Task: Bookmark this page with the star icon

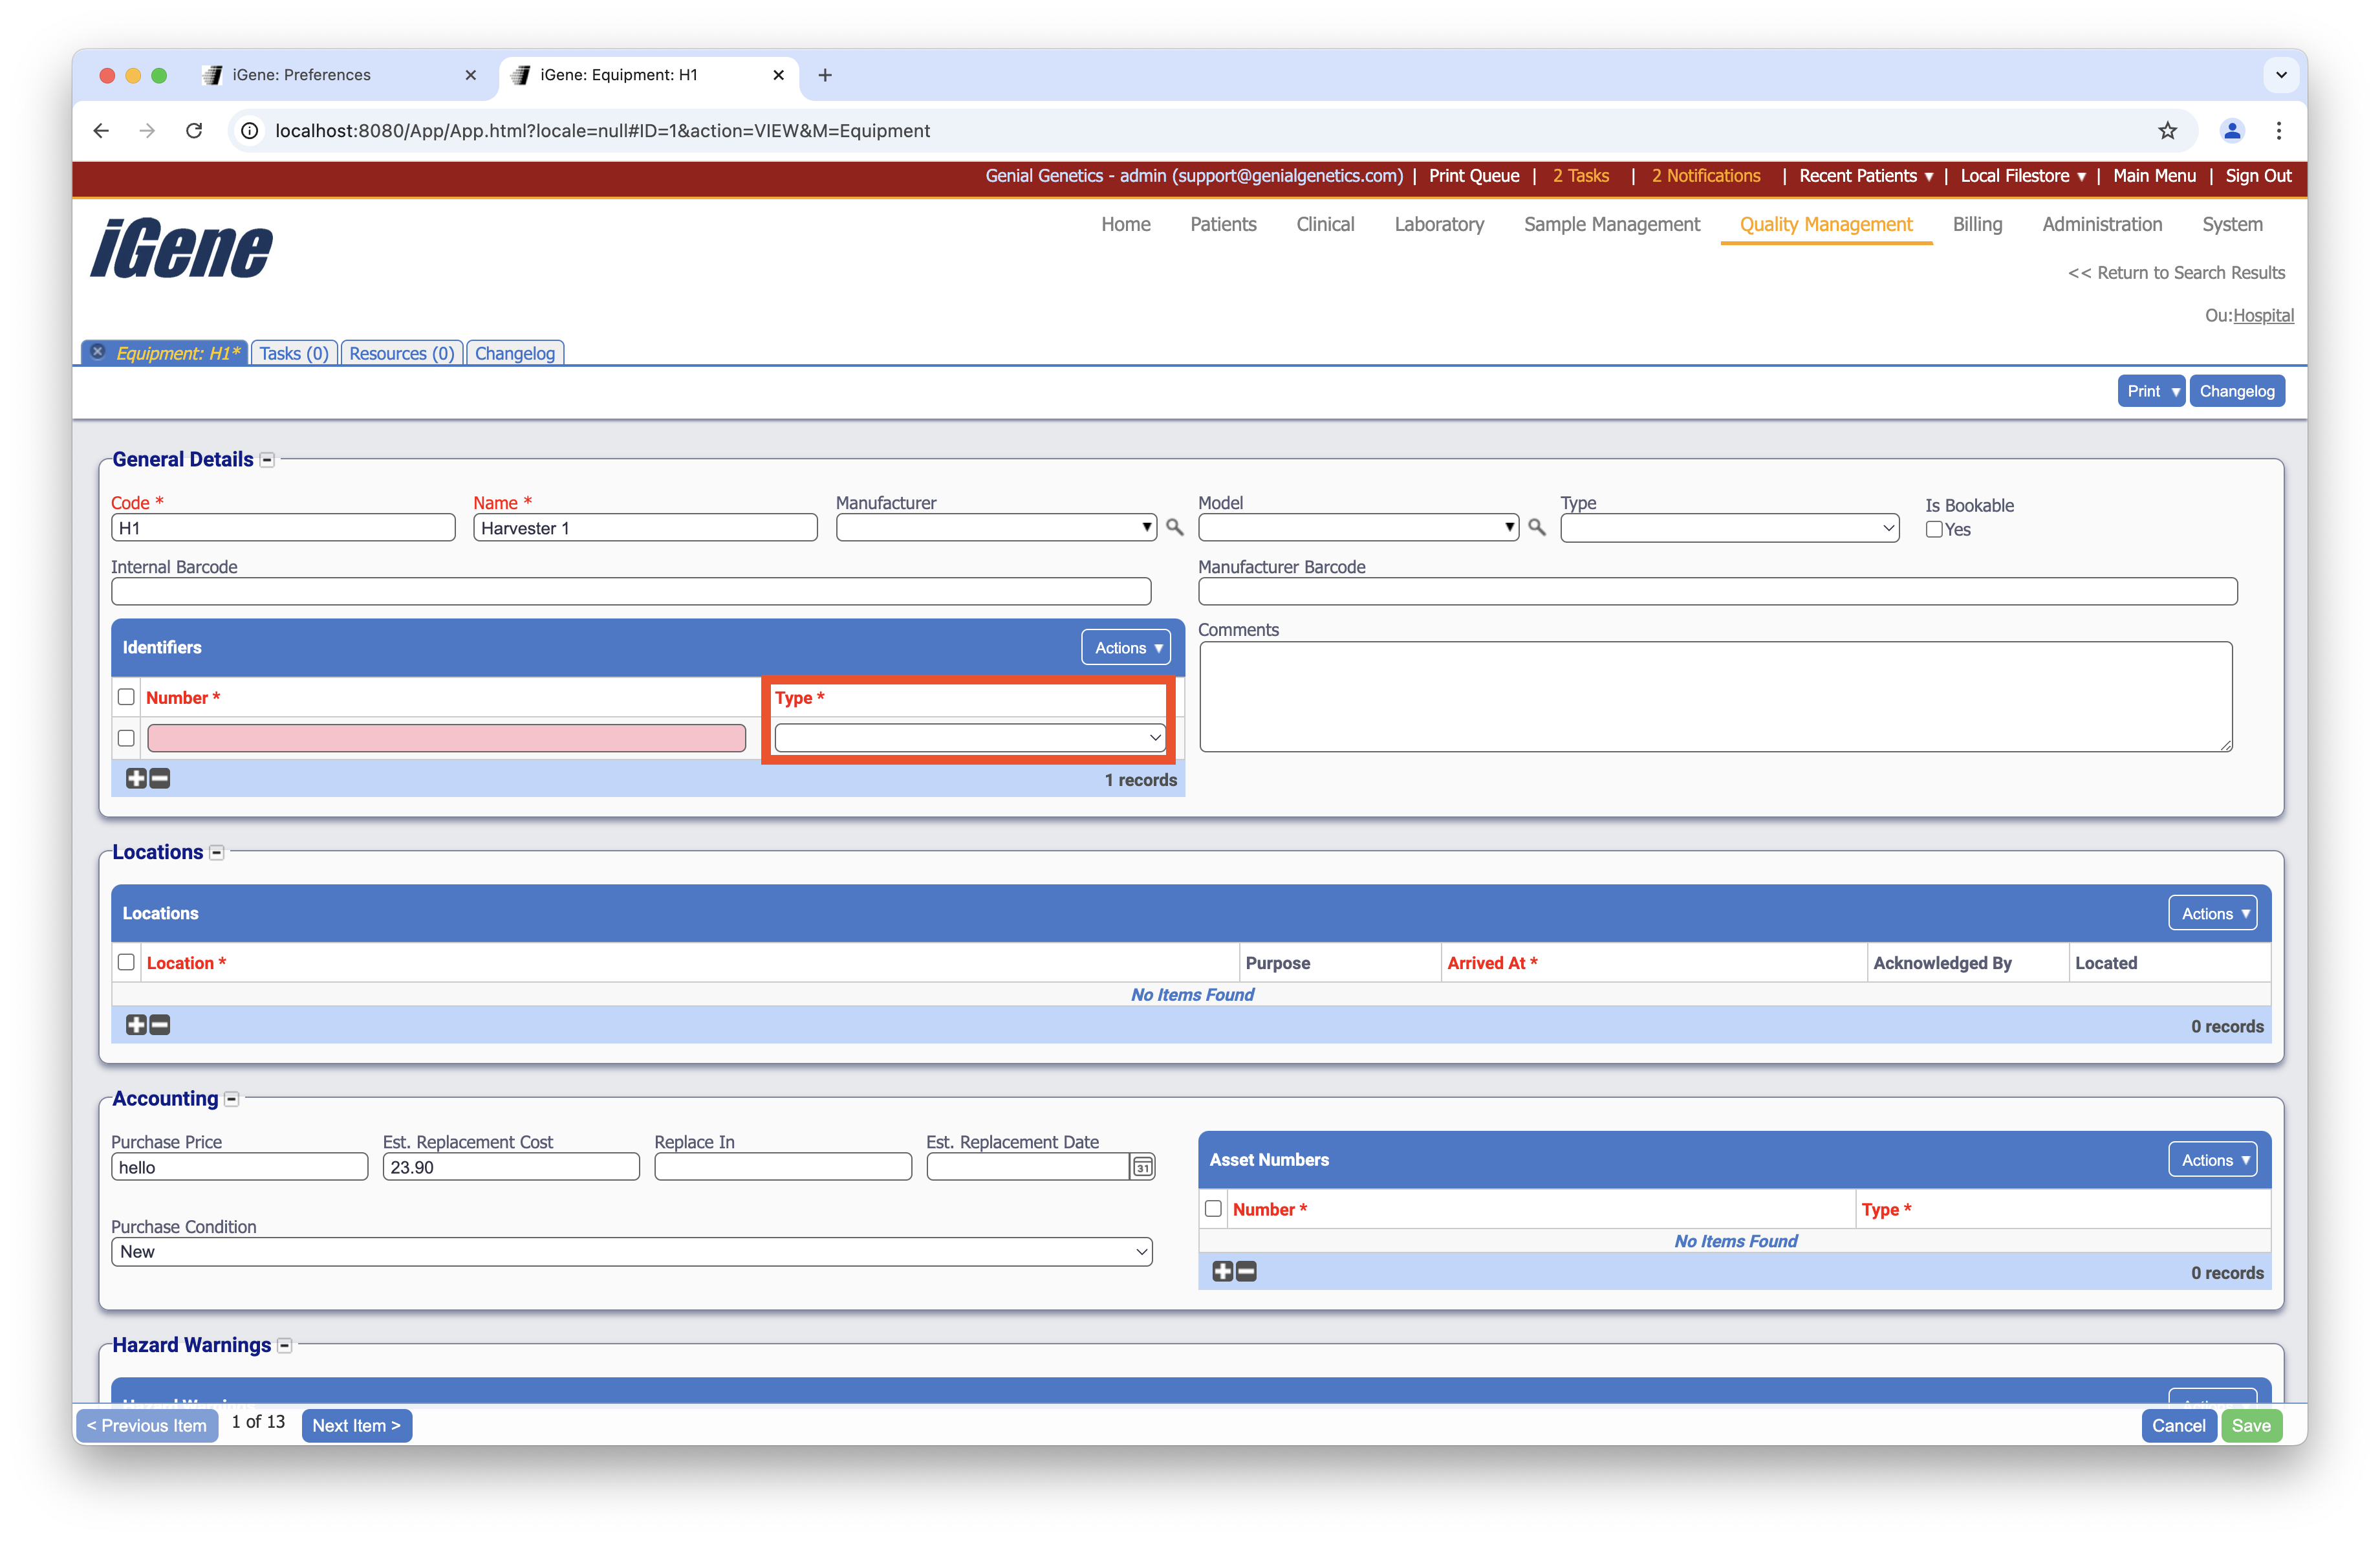Action: point(2167,131)
